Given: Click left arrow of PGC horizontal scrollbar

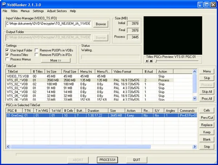Looking at the screenshot, I should tap(8, 146).
